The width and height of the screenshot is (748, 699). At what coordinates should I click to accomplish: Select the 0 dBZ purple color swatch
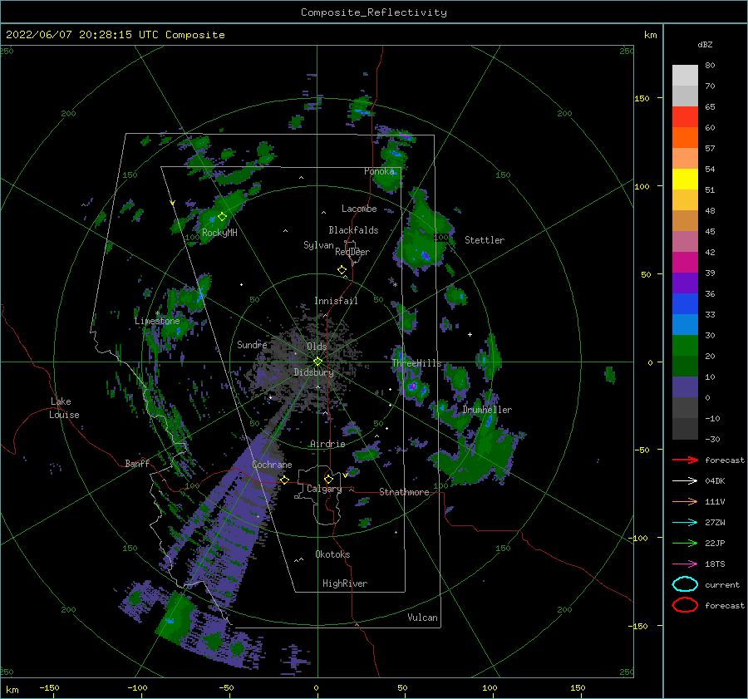click(685, 386)
